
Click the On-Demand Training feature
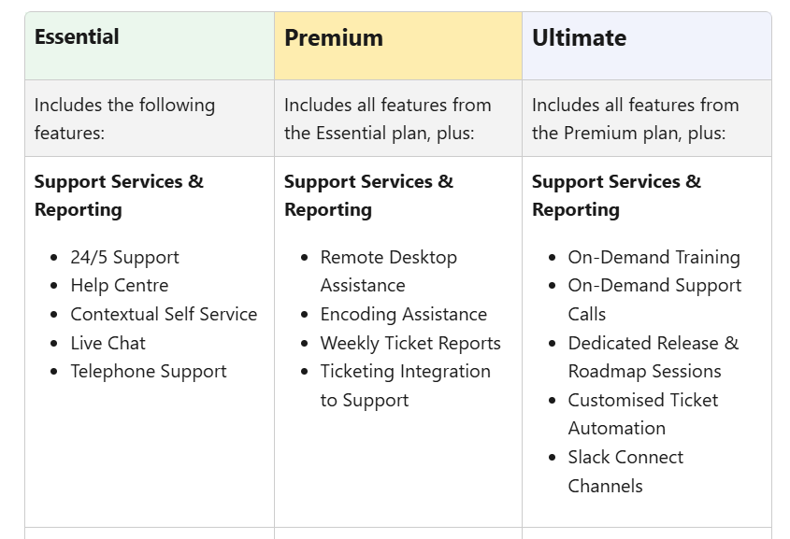coord(654,257)
